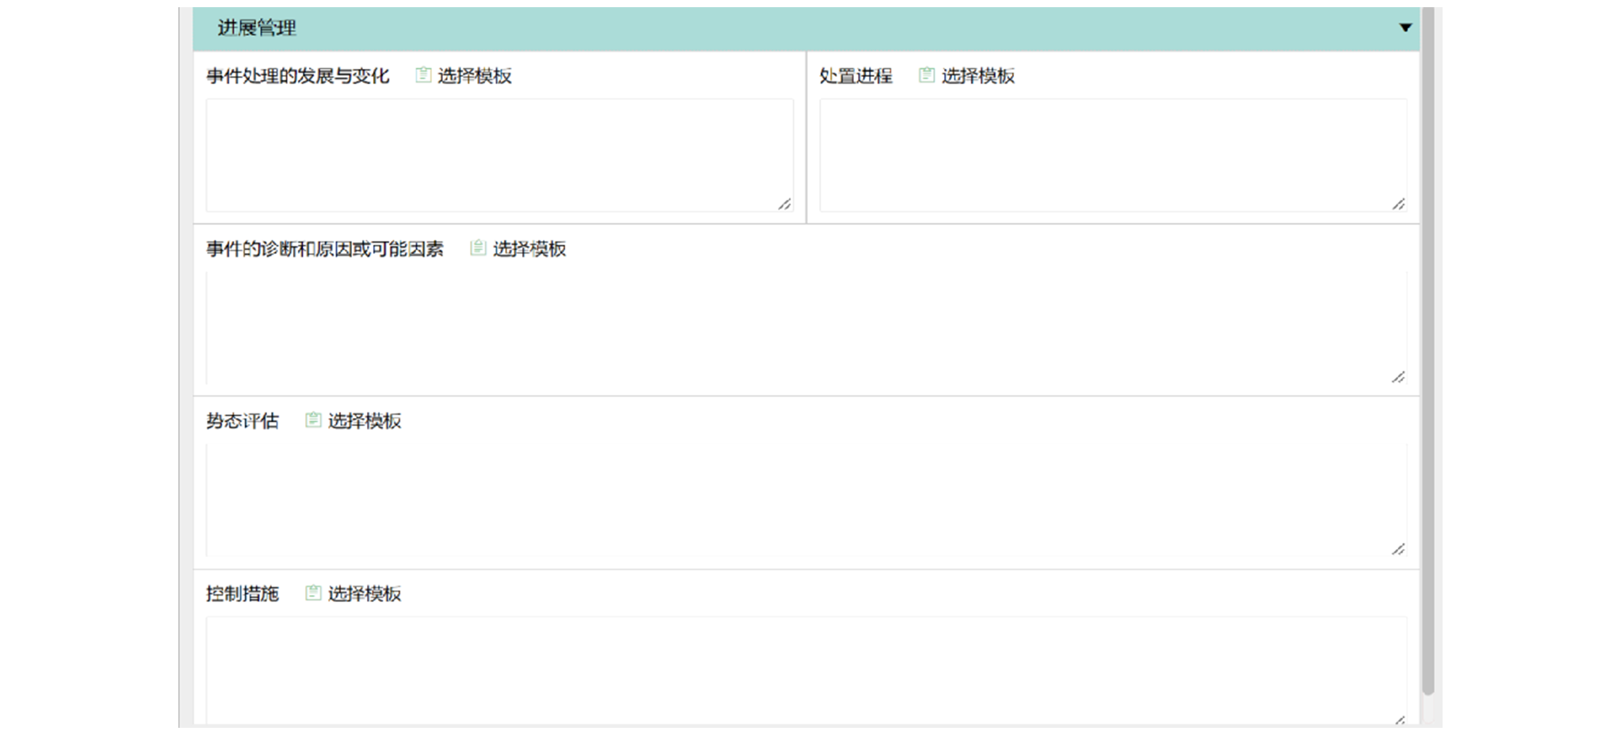The image size is (1621, 735).
Task: Collapse the 进展管理 section arrow
Action: 1405,28
